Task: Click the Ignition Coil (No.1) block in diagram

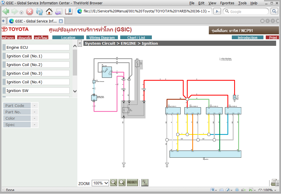Action: [173, 111]
